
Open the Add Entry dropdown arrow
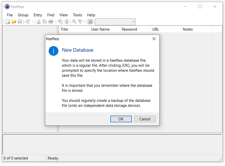pos(32,22)
